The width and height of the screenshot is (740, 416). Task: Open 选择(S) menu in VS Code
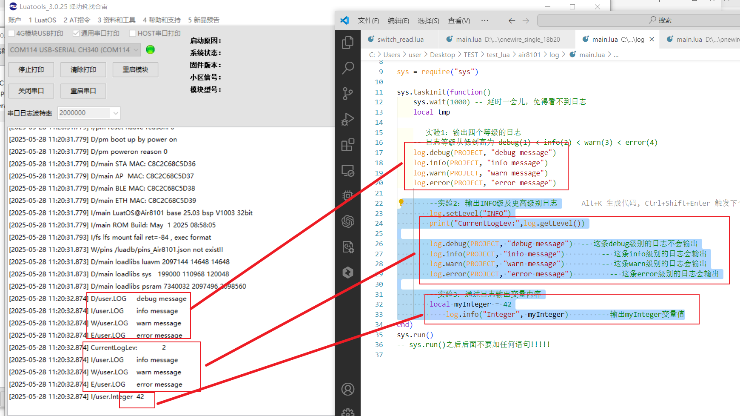(428, 20)
